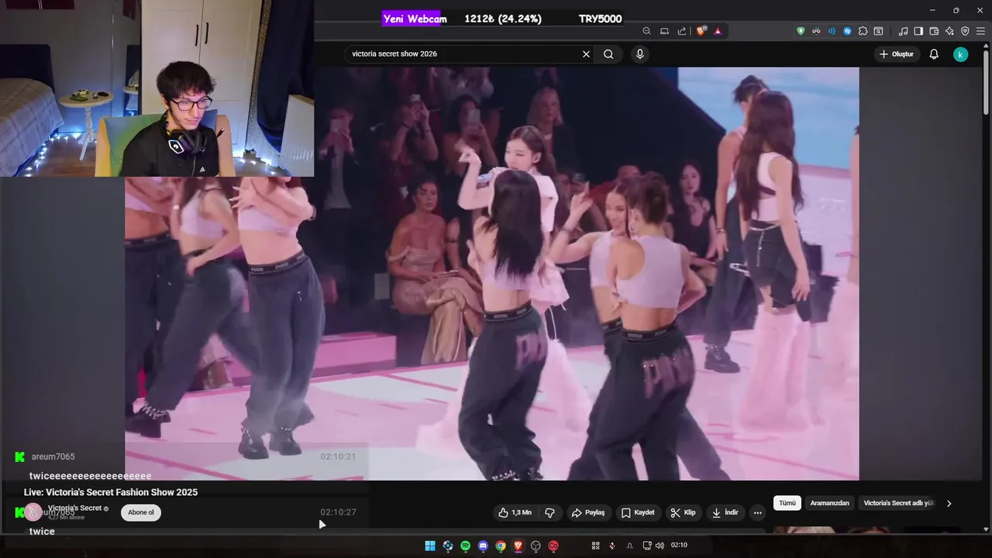Open Discord from taskbar
The height and width of the screenshot is (558, 992).
(484, 546)
